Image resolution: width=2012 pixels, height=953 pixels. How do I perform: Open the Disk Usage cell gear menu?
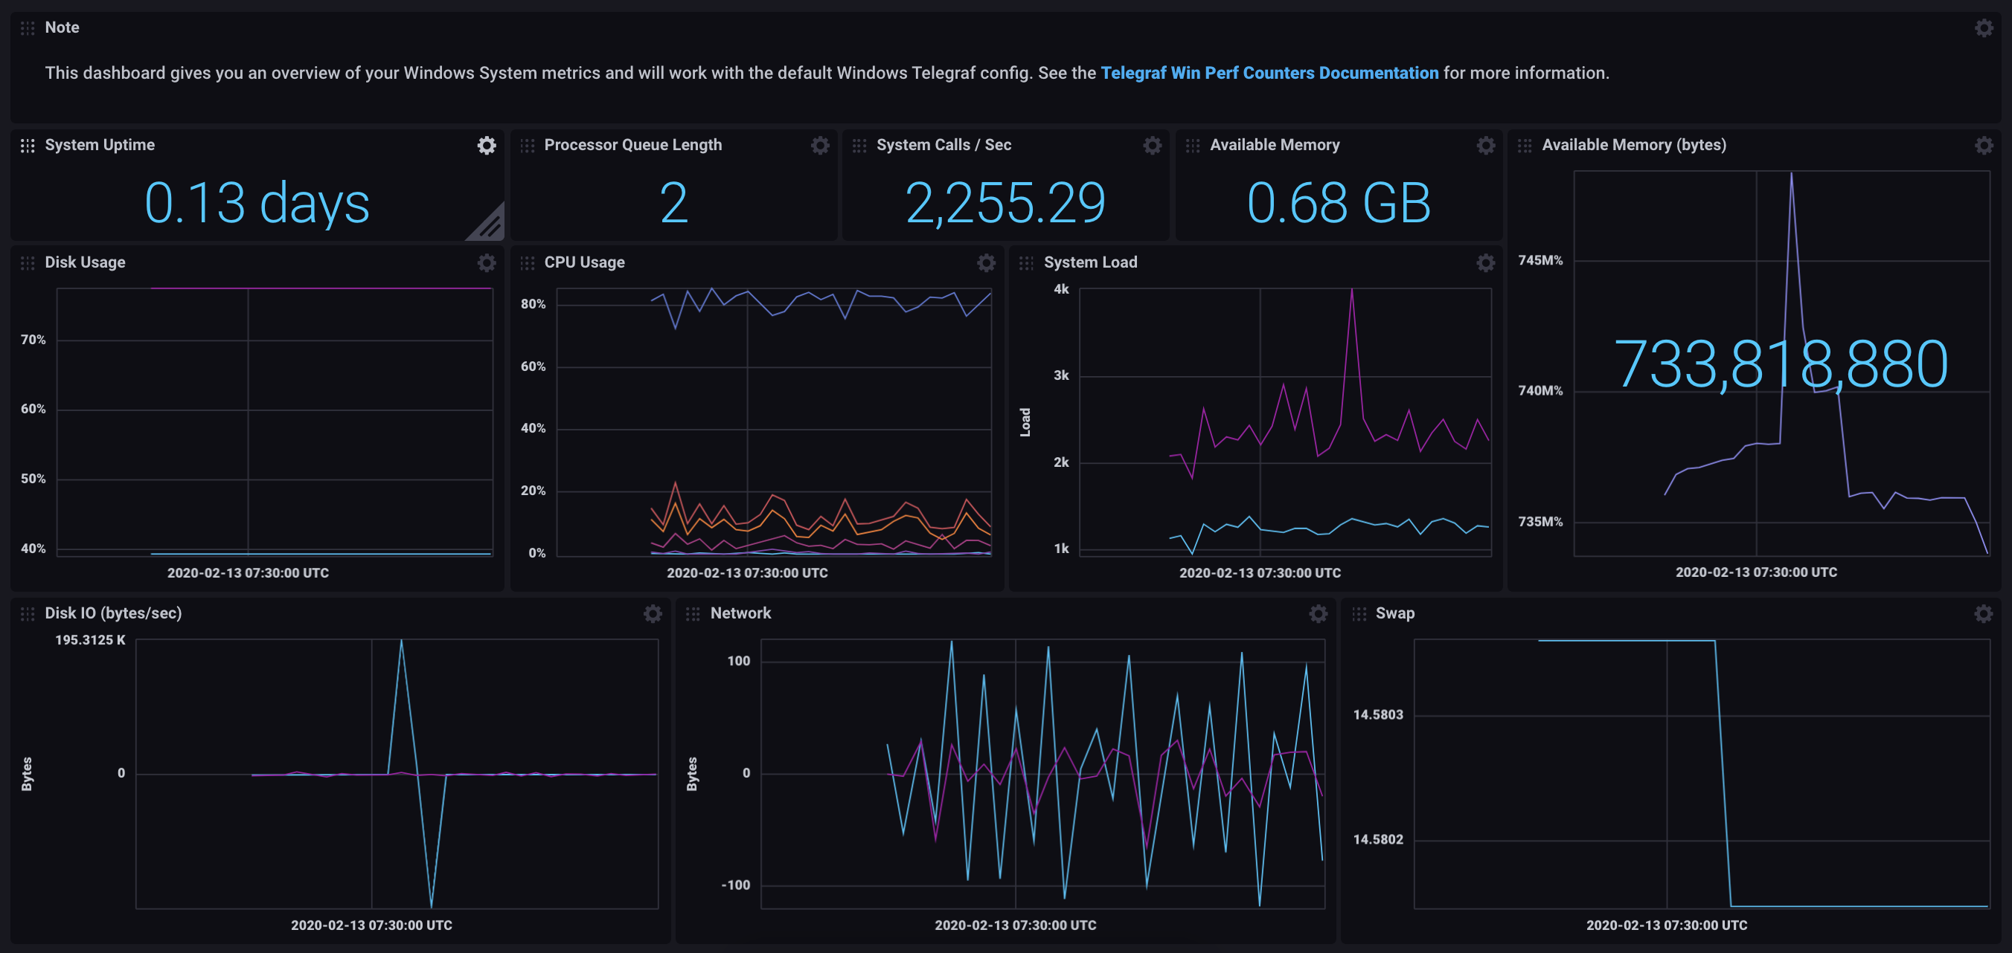[487, 263]
